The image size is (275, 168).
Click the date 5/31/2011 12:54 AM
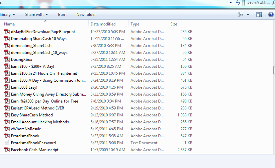click(x=108, y=60)
